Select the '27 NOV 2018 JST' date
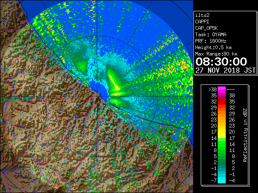 pos(225,70)
